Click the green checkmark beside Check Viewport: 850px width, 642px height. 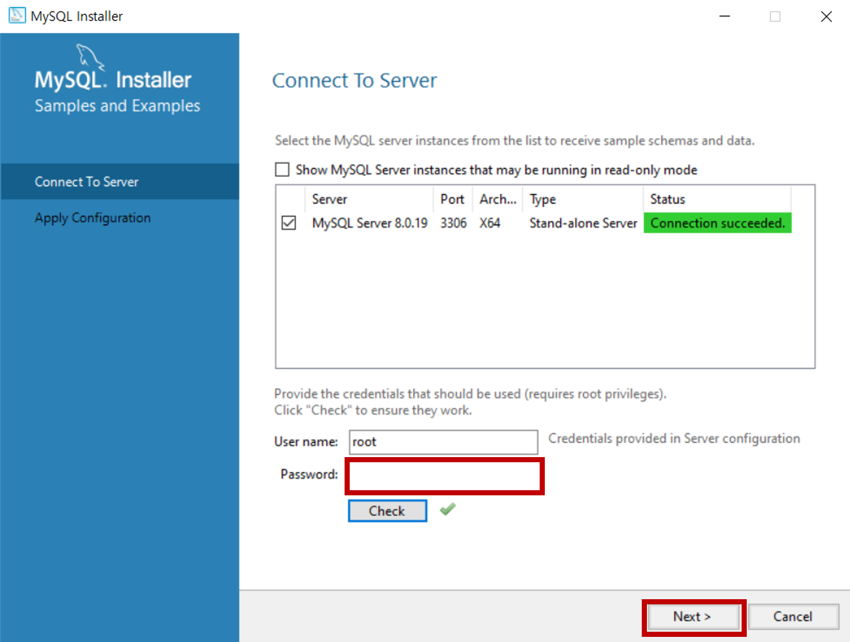point(448,509)
